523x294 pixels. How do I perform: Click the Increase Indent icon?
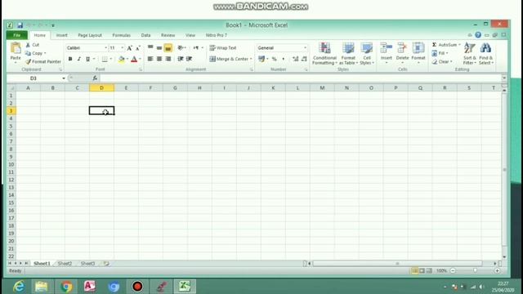(189, 59)
